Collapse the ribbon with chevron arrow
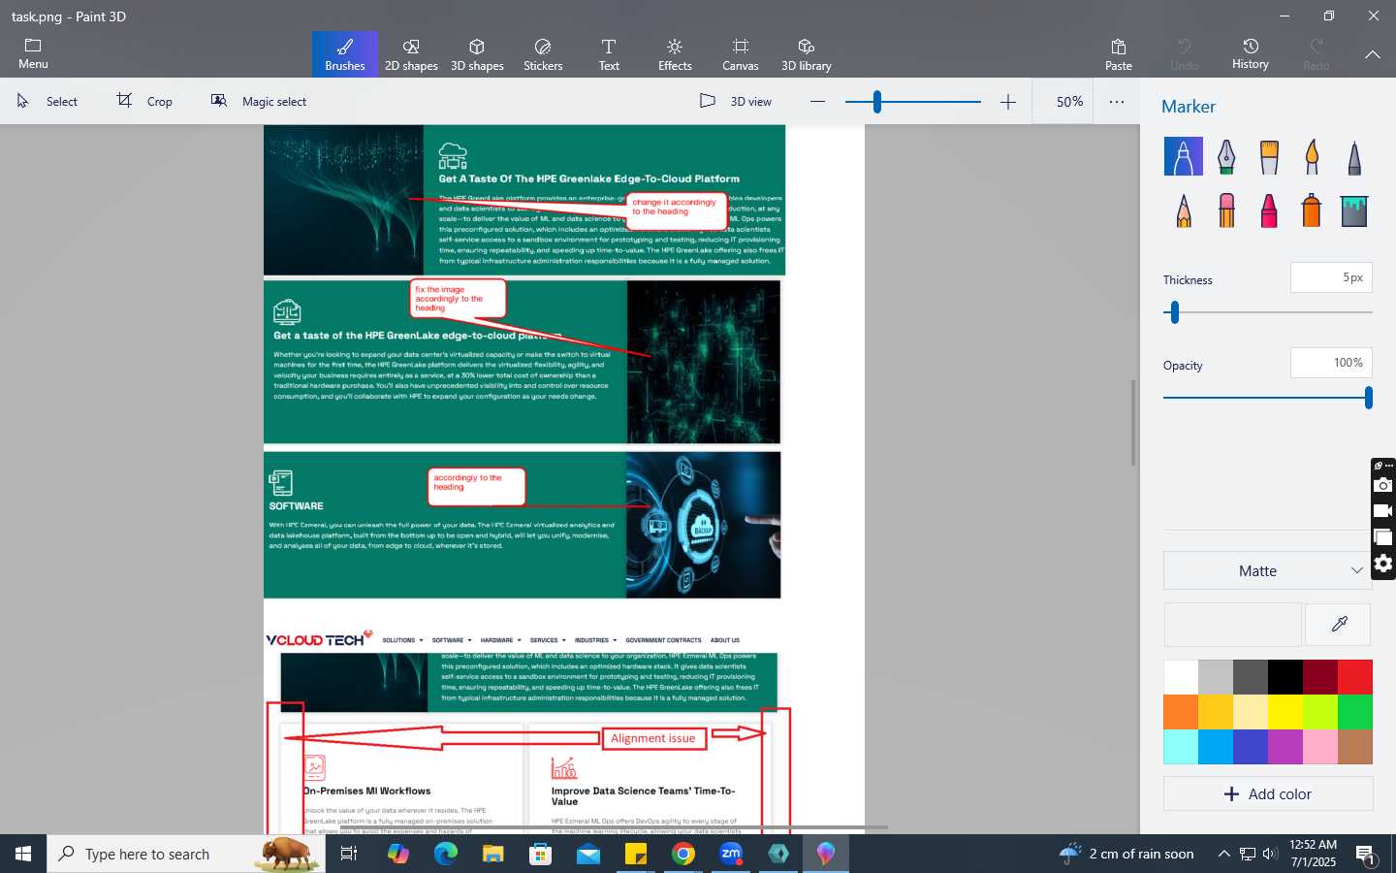The width and height of the screenshot is (1396, 873). tap(1373, 54)
